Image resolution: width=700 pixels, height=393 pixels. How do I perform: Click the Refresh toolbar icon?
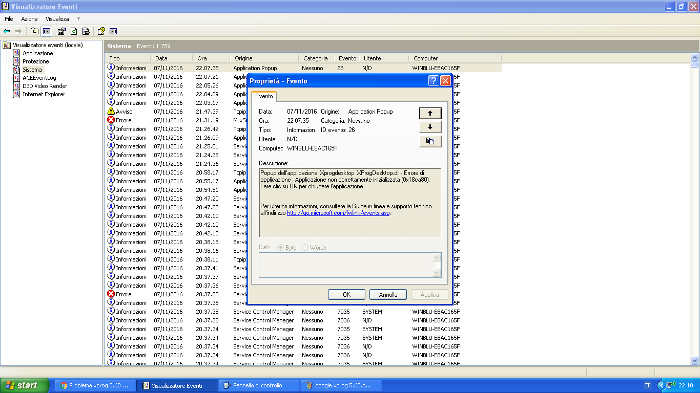click(x=74, y=31)
